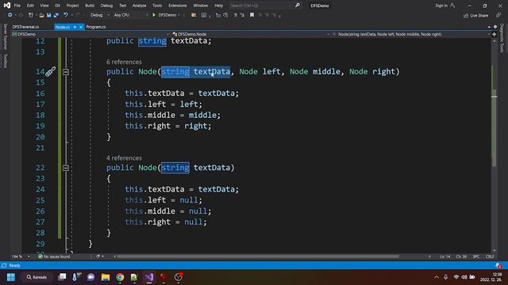Image resolution: width=508 pixels, height=285 pixels.
Task: Switch to the DFSTraversal.cs tab
Action: point(25,27)
